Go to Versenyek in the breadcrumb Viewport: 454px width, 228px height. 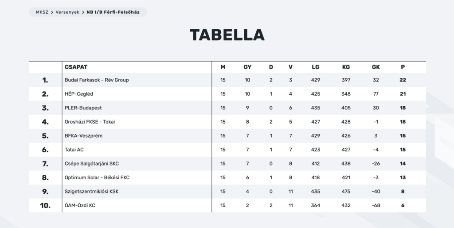(67, 12)
